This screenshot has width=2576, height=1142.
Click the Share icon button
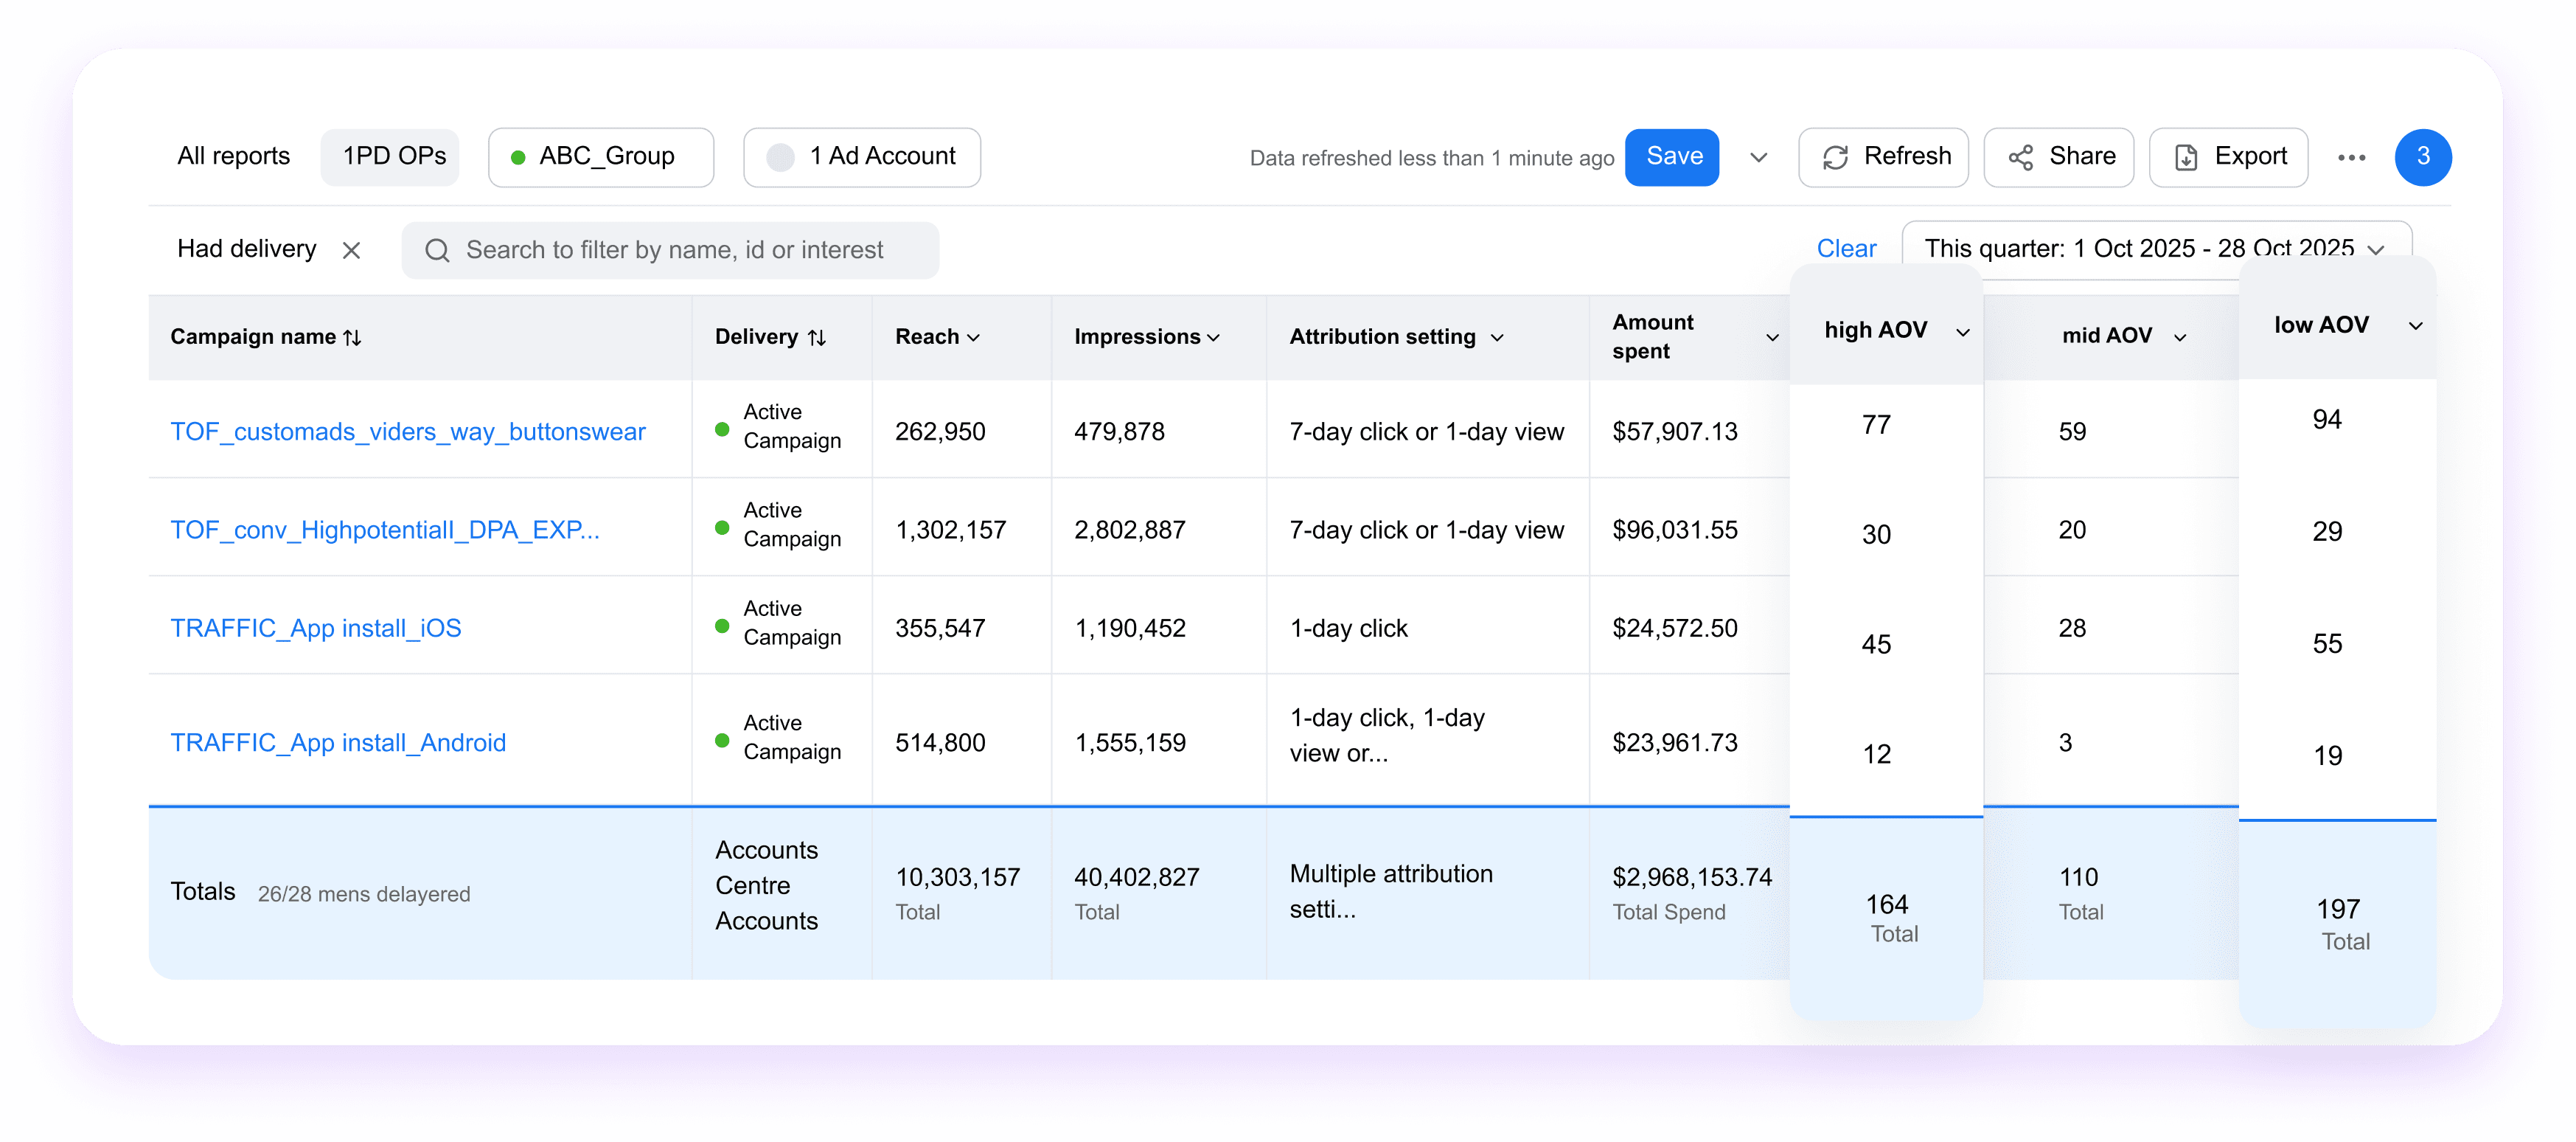[2020, 157]
